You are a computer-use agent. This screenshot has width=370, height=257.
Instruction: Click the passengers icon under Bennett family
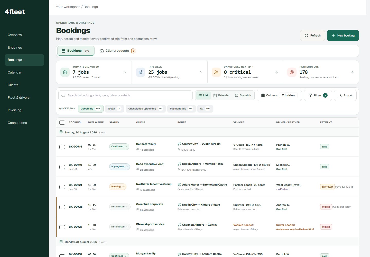[138, 149]
